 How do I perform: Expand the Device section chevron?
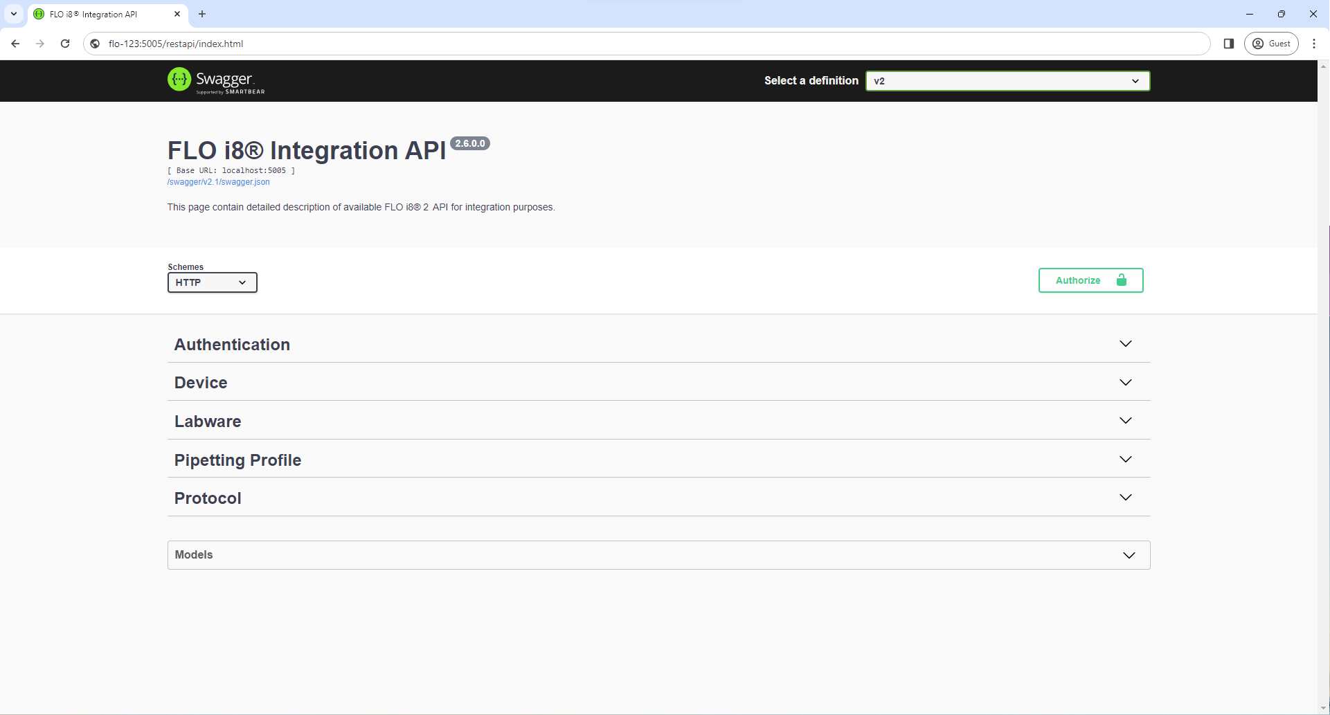tap(1126, 383)
